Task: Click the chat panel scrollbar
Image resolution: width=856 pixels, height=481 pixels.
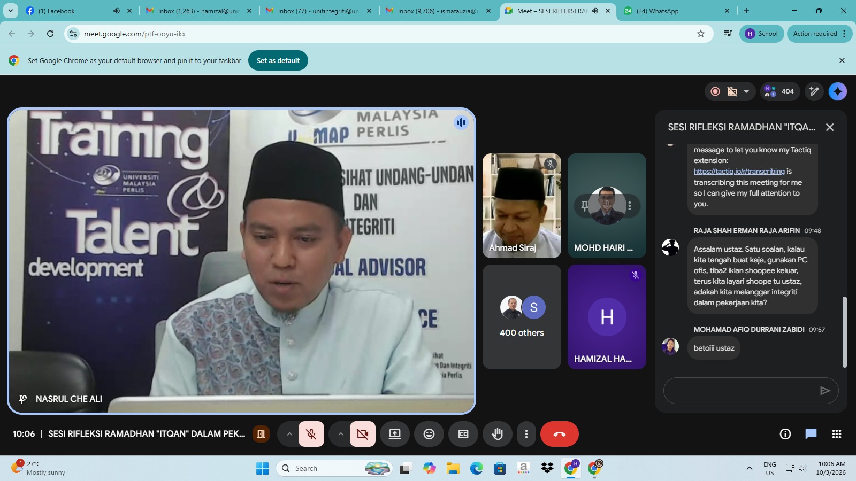Action: [845, 331]
